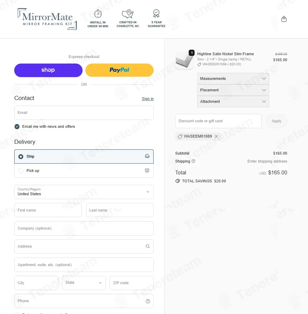Click the MirrorMate logo

47,19
